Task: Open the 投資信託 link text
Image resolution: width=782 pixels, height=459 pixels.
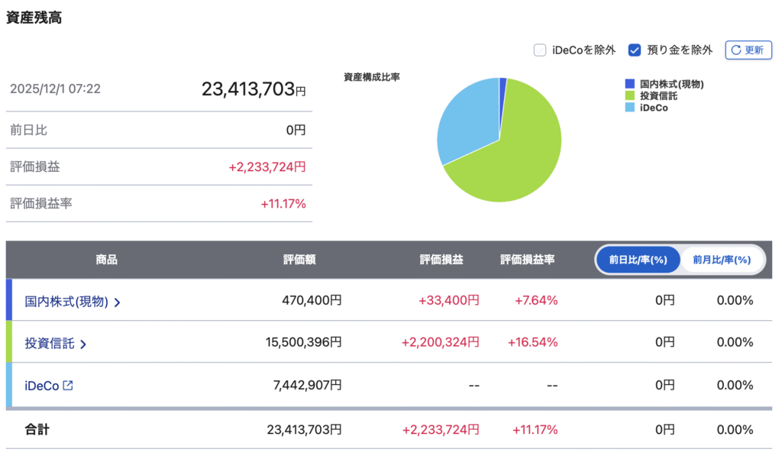Action: [x=50, y=344]
